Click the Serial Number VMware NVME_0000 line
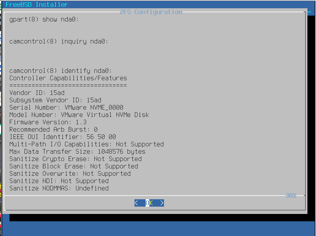The height and width of the screenshot is (236, 316). pyautogui.click(x=66, y=107)
